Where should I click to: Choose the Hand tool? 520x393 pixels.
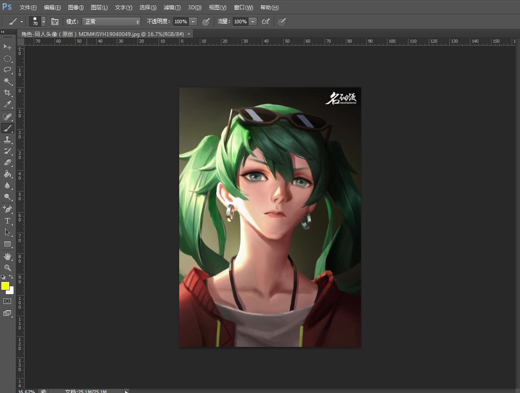pyautogui.click(x=7, y=256)
